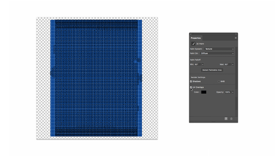
Task: Click the render icon at panel bottom
Action: click(x=226, y=119)
